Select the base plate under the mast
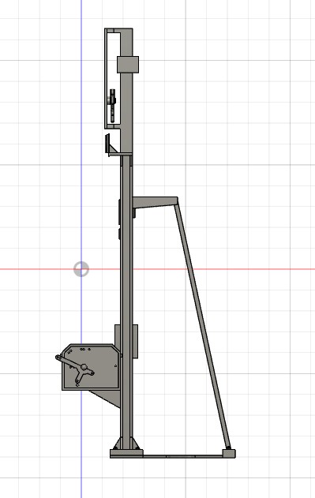This screenshot has height=498, width=315. click(126, 454)
